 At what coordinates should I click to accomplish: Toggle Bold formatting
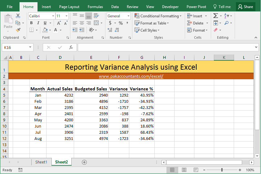(x=31, y=23)
